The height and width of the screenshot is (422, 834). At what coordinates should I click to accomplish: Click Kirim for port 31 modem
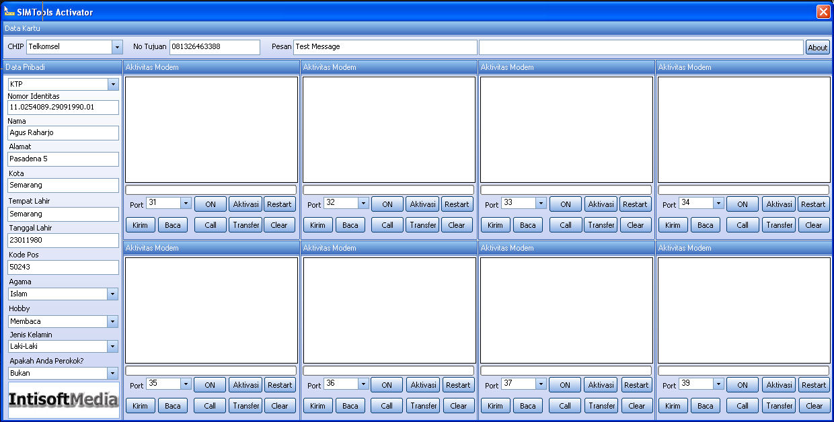point(141,225)
